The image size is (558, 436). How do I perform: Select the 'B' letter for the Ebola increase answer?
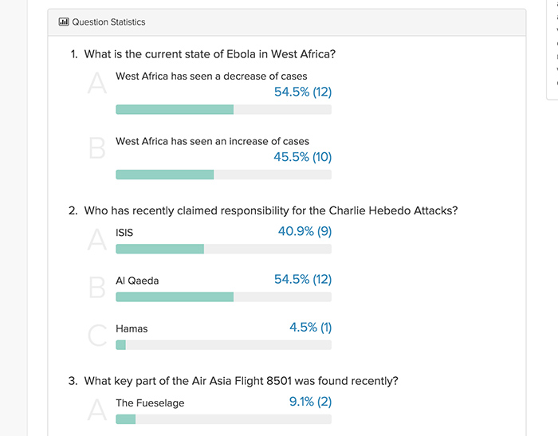click(96, 148)
